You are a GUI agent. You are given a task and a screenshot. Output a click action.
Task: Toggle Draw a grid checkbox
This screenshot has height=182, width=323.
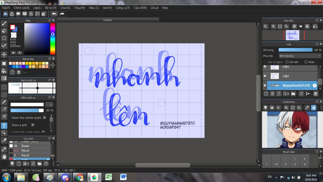pyautogui.click(x=32, y=125)
